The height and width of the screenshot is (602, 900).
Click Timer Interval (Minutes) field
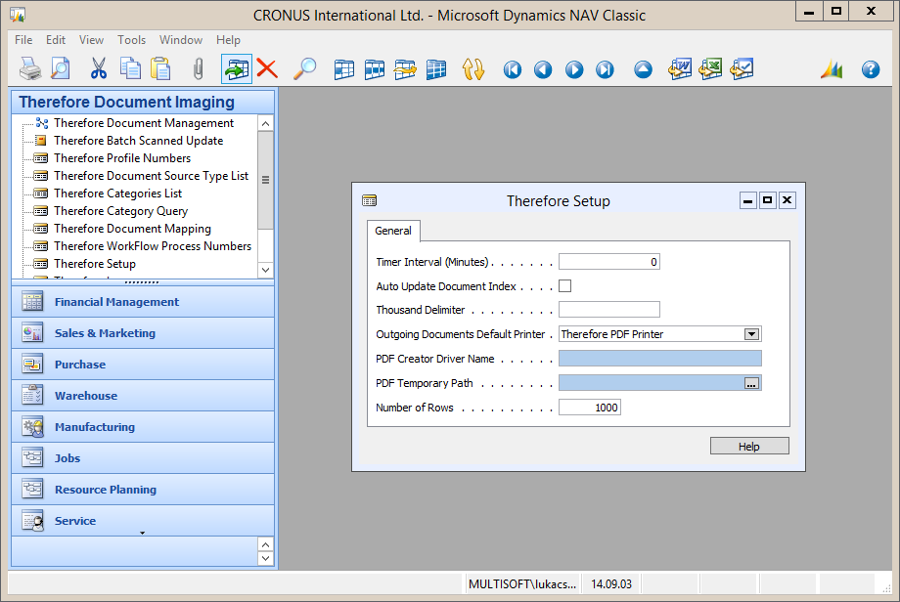click(x=609, y=262)
